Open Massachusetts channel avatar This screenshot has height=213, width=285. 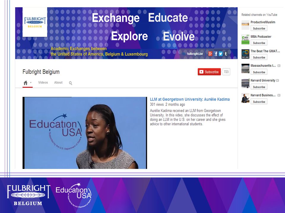[x=246, y=68]
